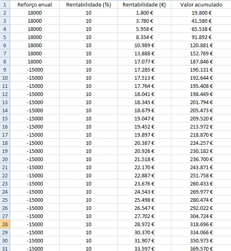
Task: Select the cell with 5.958 €
Action: coord(144,29)
